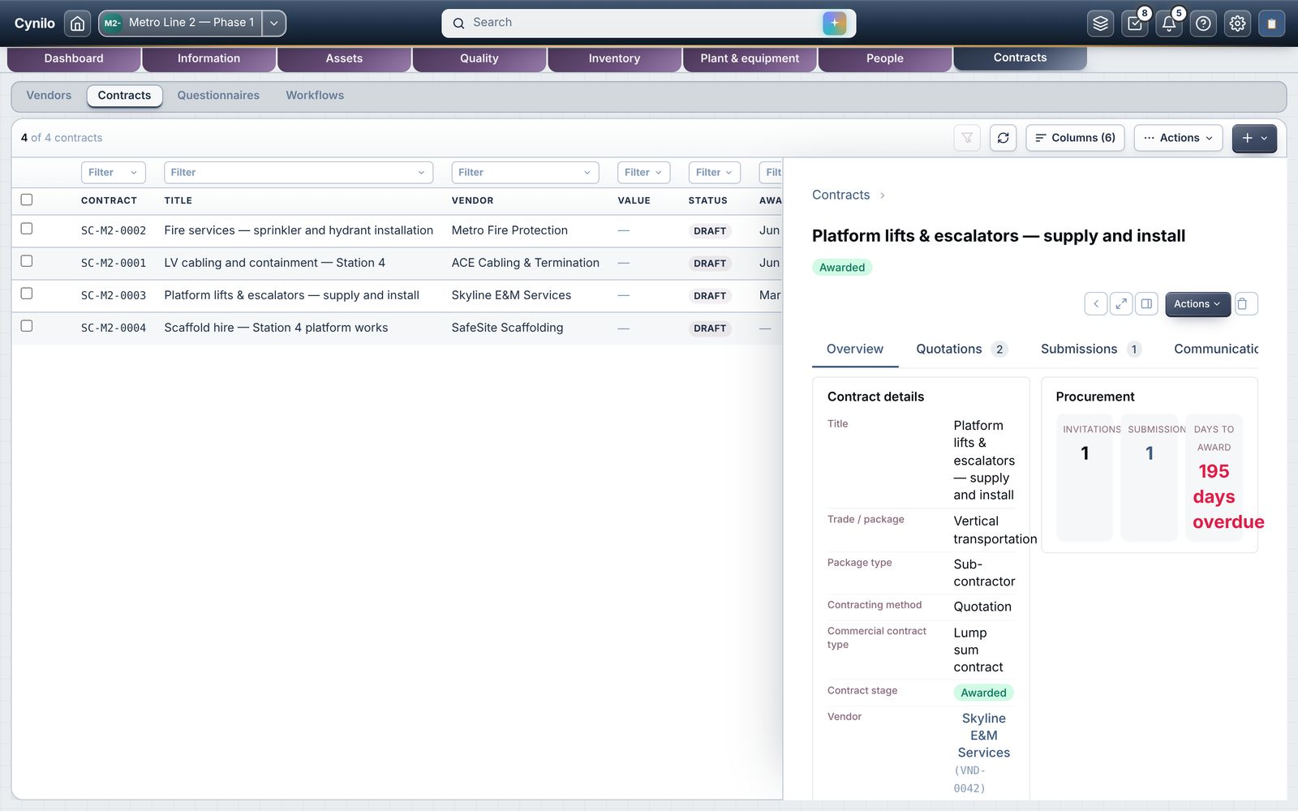Tick checkbox for SC-M2-0004

point(27,326)
